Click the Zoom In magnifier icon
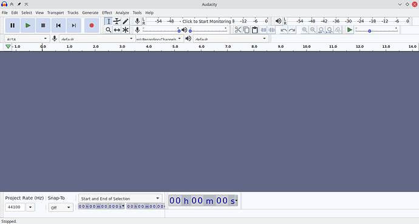 point(305,30)
